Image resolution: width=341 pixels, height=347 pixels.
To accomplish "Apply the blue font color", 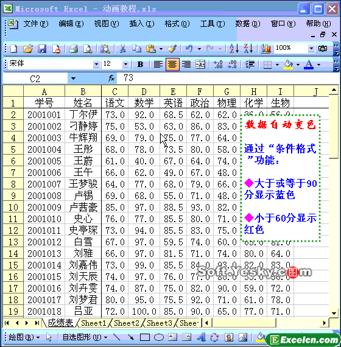I will pos(309,65).
